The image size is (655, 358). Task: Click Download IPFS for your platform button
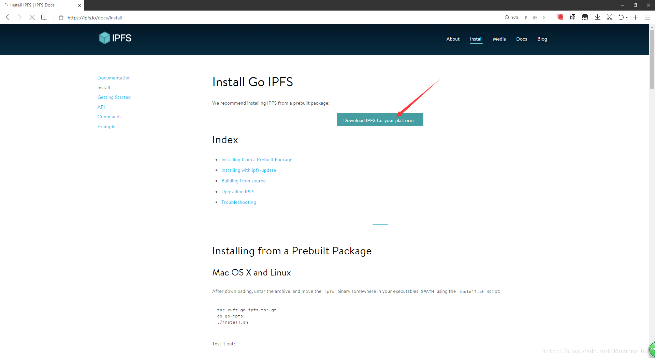point(380,120)
